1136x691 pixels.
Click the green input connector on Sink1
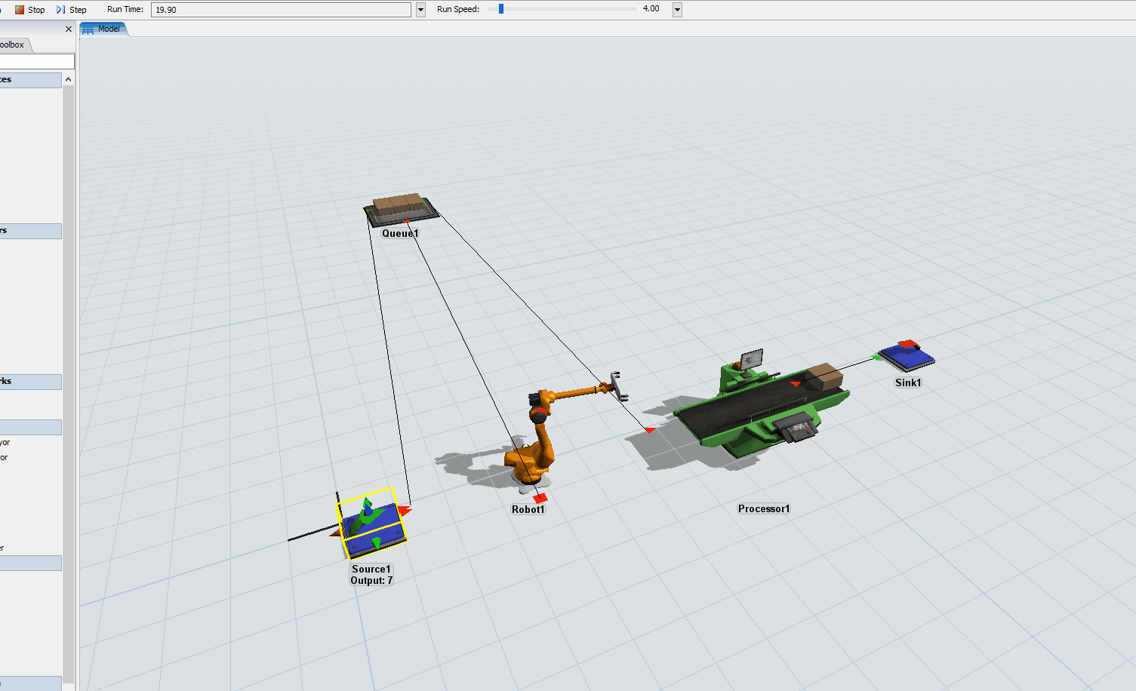877,357
